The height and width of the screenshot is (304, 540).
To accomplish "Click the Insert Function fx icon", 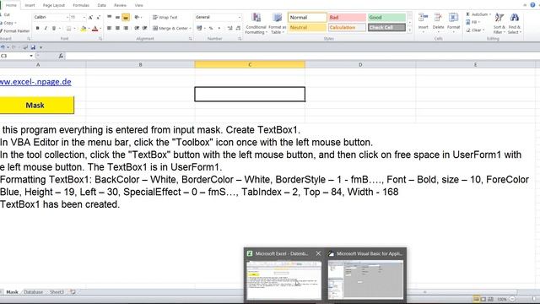I will (x=61, y=56).
